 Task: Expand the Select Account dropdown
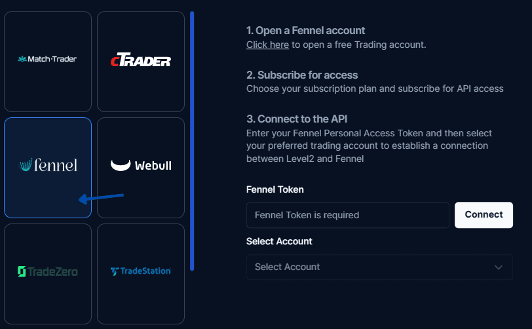point(379,267)
